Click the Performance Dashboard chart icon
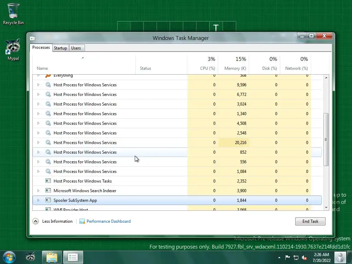This screenshot has height=264, width=352. coord(82,221)
